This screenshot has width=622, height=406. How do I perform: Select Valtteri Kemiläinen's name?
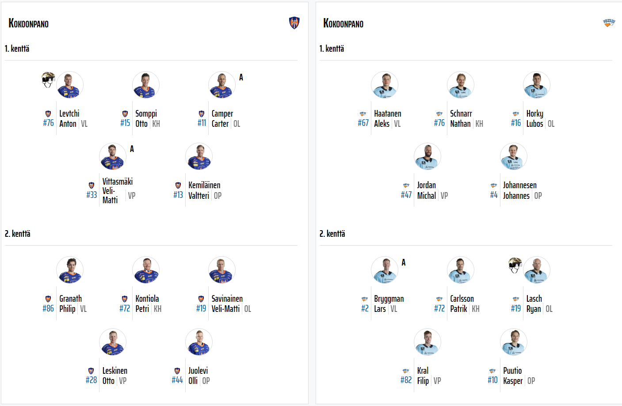204,190
